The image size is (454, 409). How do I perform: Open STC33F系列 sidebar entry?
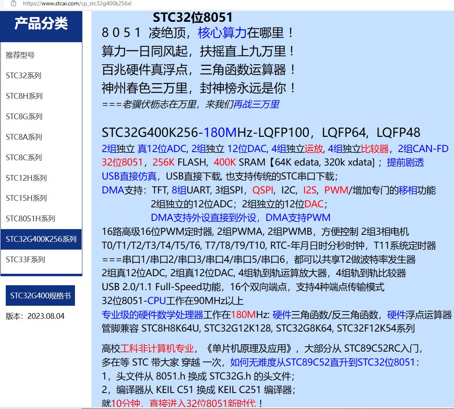click(25, 259)
